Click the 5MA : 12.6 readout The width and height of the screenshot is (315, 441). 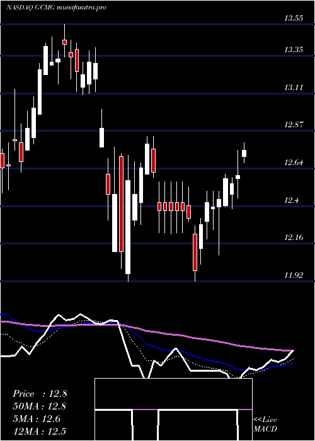click(x=37, y=418)
